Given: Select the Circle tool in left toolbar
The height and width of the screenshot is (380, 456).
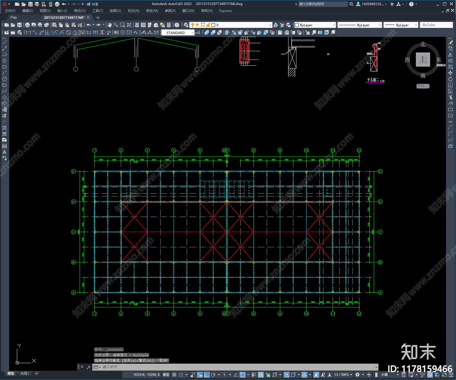Looking at the screenshot, I should point(4,79).
